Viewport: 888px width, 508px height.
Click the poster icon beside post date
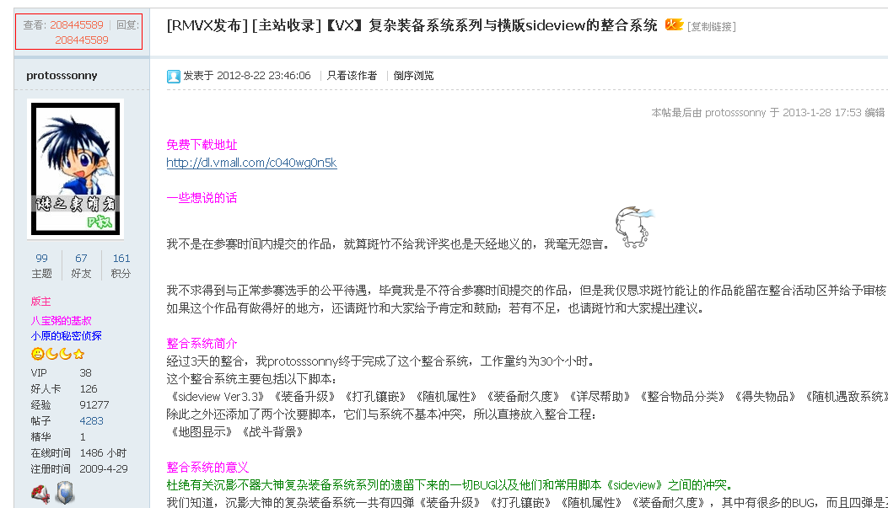(x=173, y=76)
